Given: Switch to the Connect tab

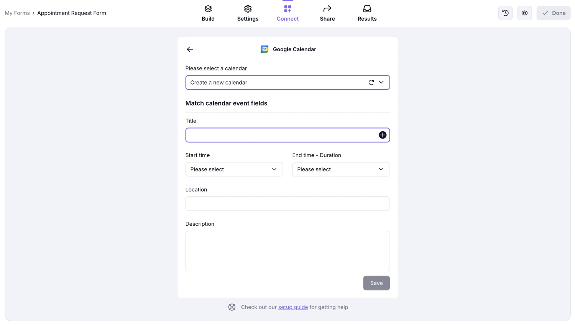Looking at the screenshot, I should [x=287, y=13].
